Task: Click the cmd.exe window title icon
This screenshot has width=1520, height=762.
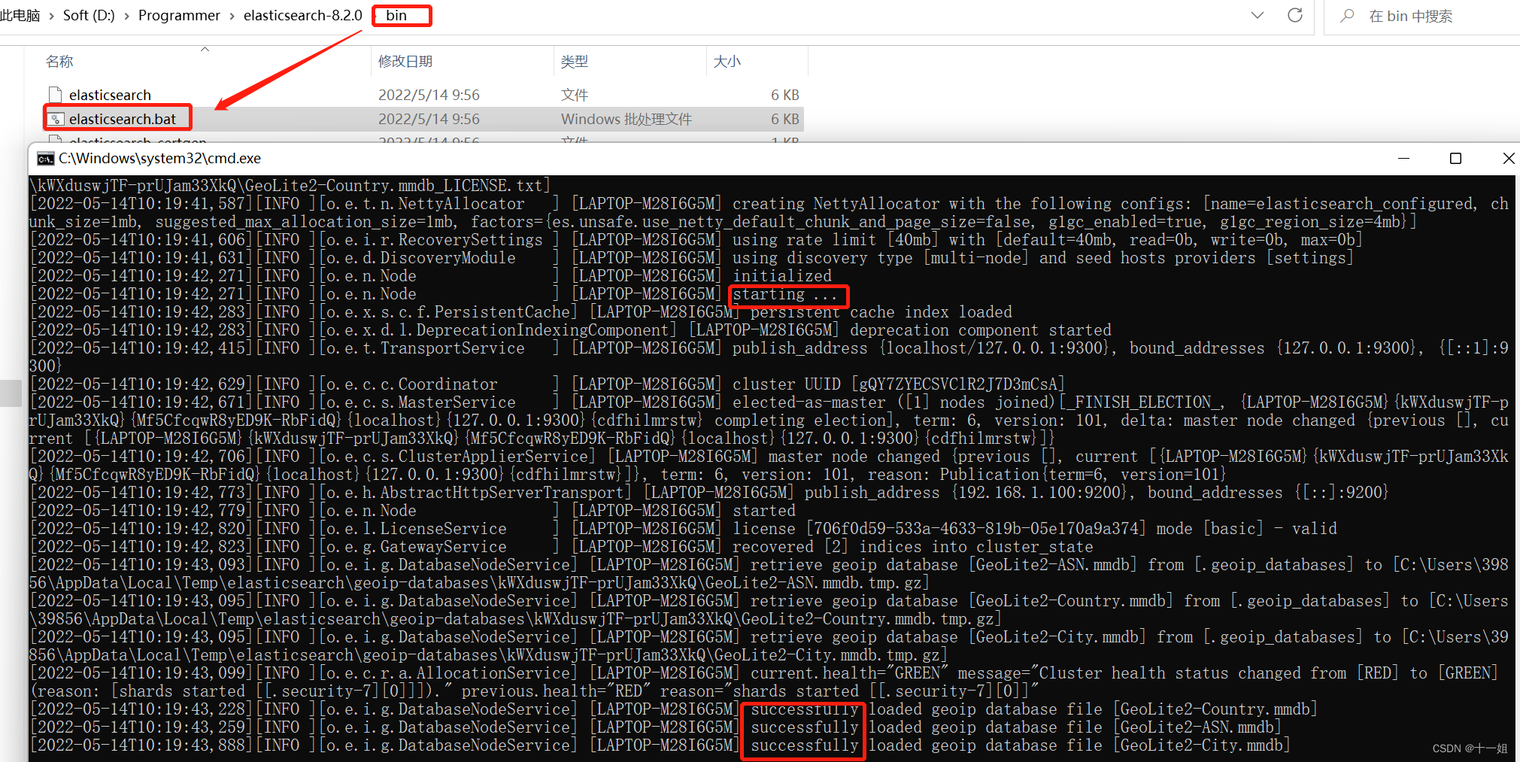Action: (45, 159)
